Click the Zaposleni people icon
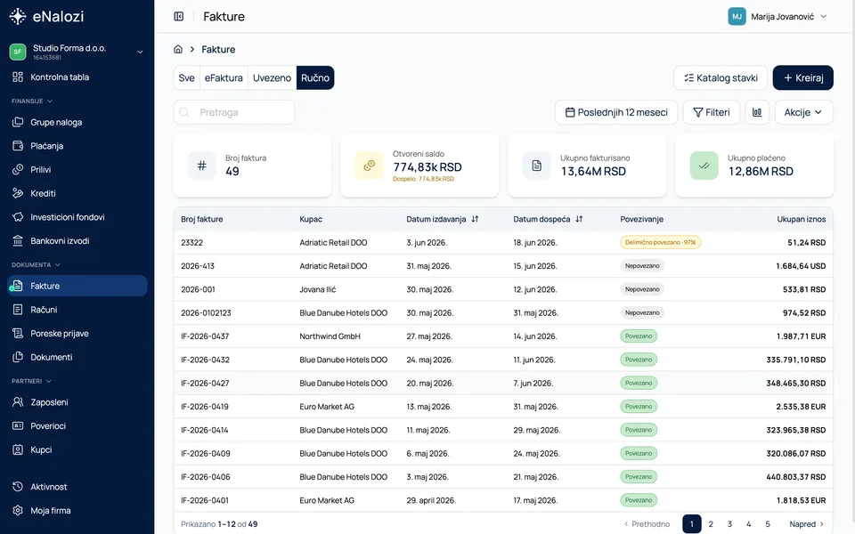 tap(18, 402)
